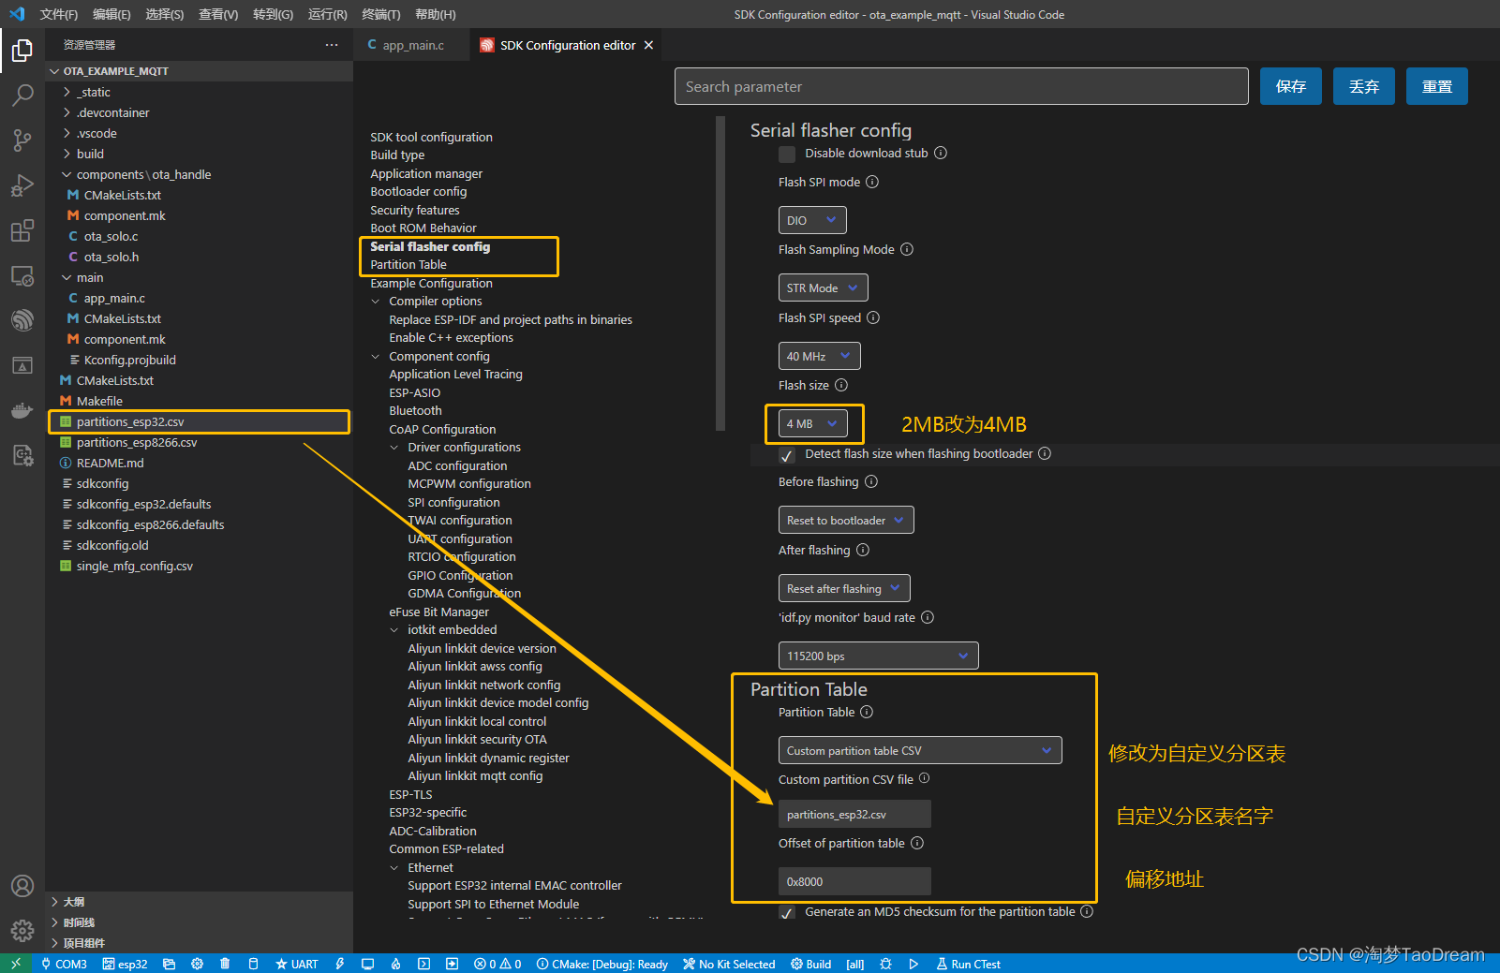The width and height of the screenshot is (1500, 973).
Task: Expand the _static folder
Action: 93,92
